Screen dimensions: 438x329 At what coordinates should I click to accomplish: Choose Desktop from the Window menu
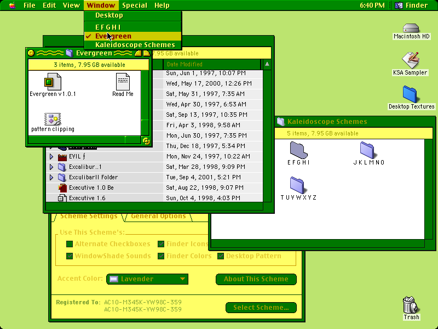(x=133, y=15)
